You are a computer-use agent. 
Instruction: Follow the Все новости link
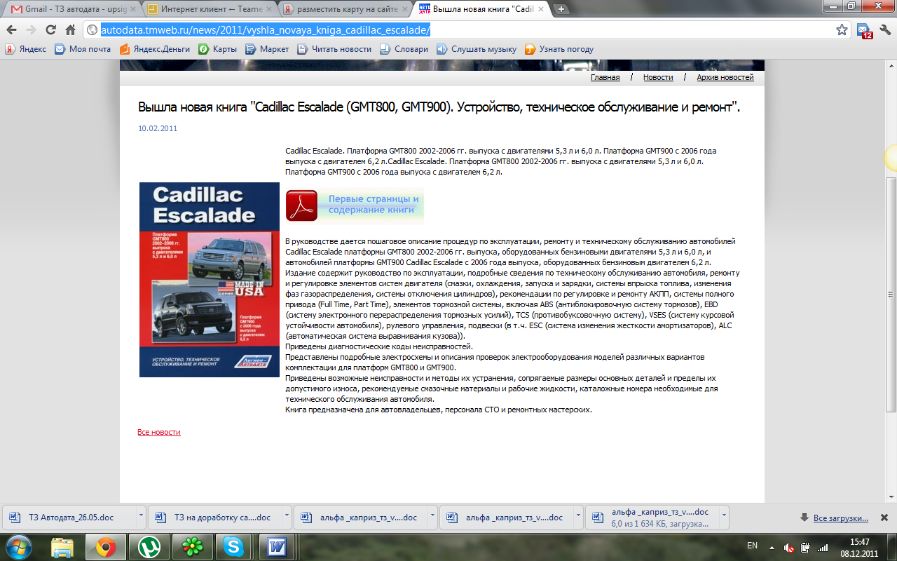(x=159, y=432)
